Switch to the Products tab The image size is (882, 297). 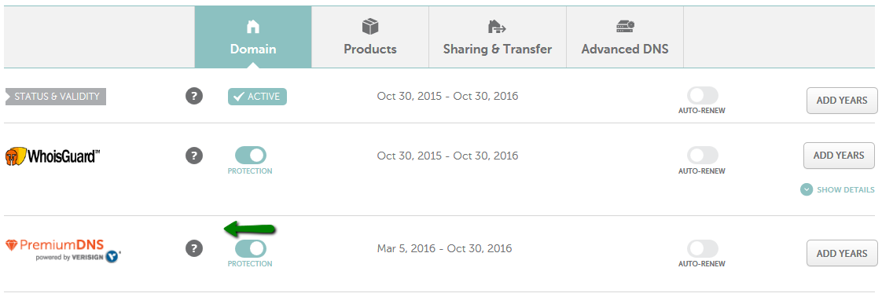point(370,37)
